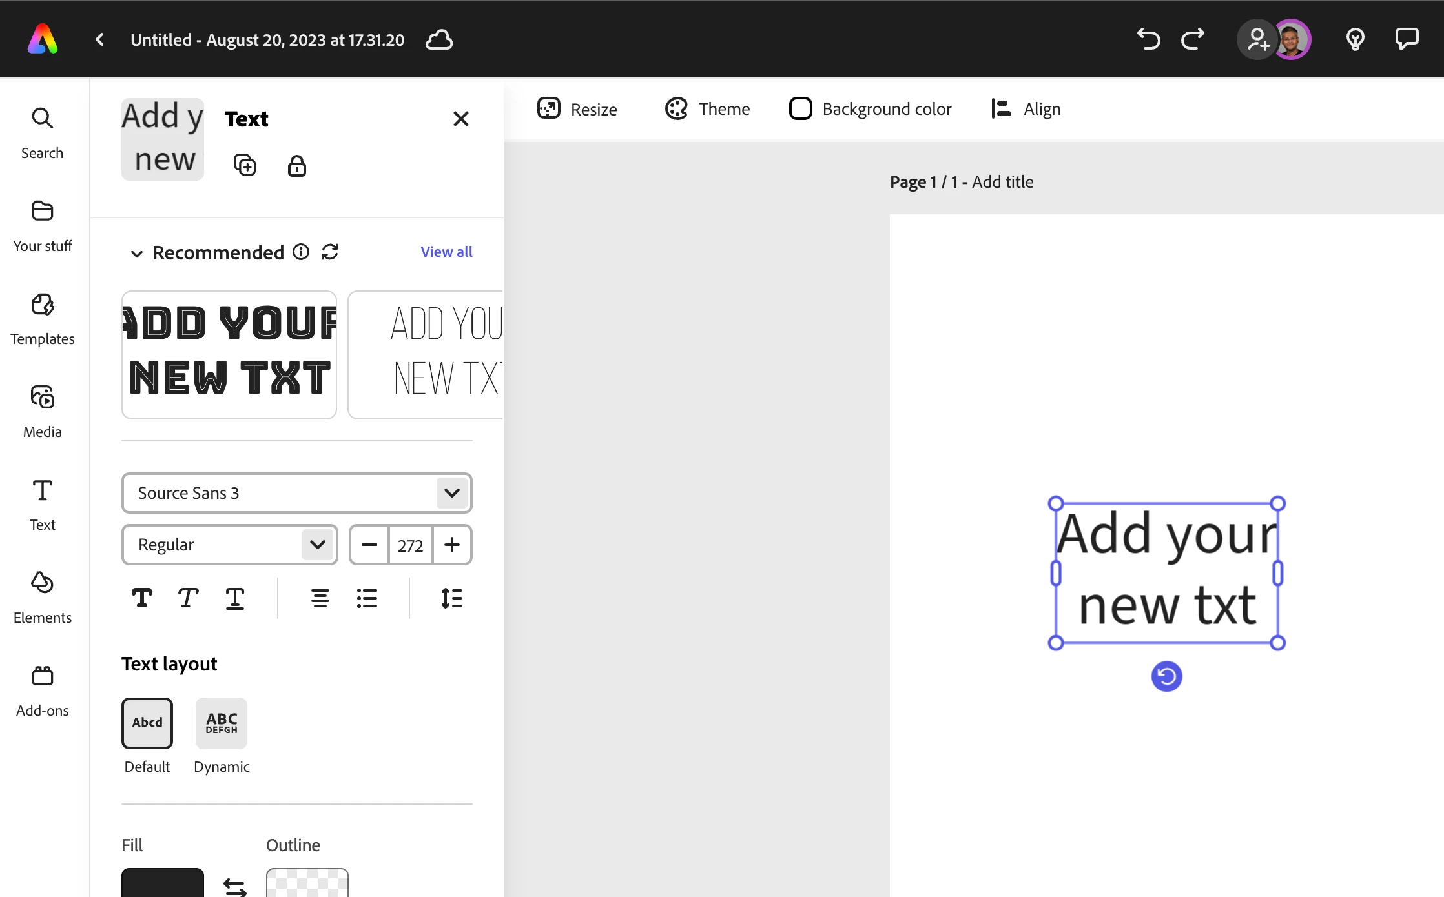Refresh the recommended text styles
Viewport: 1444px width, 897px height.
point(330,252)
